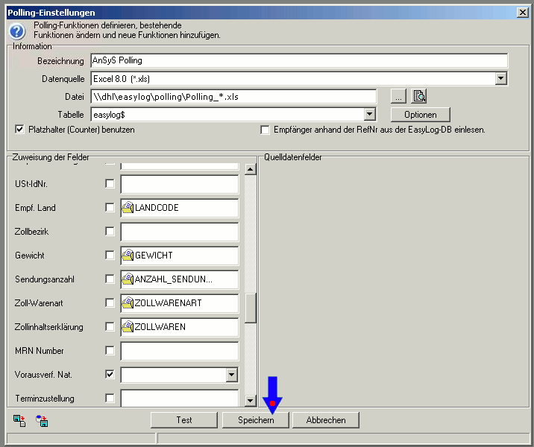Screen dimensions: 534x447
Task: Click the ZOLLWAREN field icon
Action: pyautogui.click(x=128, y=327)
